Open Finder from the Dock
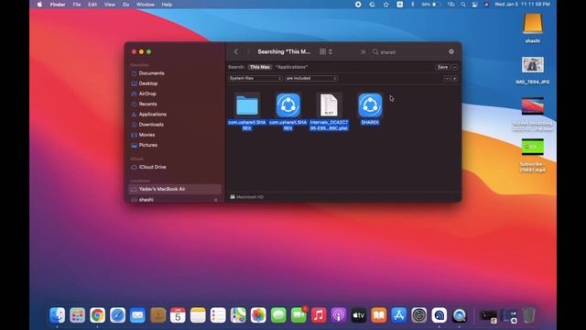 [x=57, y=315]
